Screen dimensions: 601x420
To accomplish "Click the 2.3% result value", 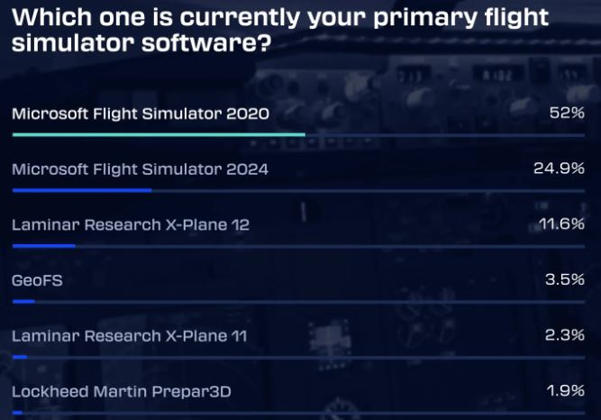I will tap(565, 335).
